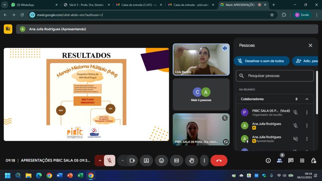This screenshot has height=181, width=322.
Task: Collapse the Colaboradores list
Action: 307,99
